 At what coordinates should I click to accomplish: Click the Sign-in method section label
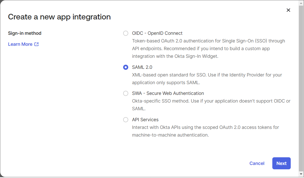tap(25, 33)
